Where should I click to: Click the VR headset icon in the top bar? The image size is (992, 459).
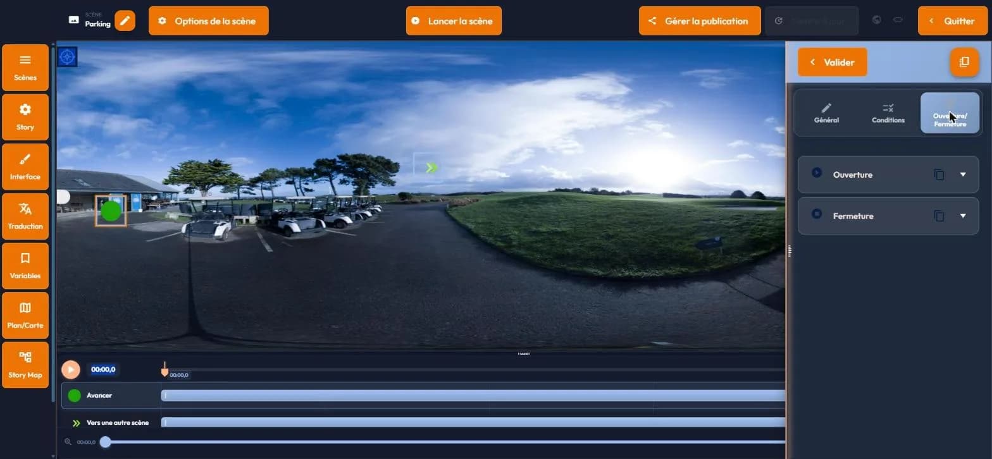click(897, 20)
